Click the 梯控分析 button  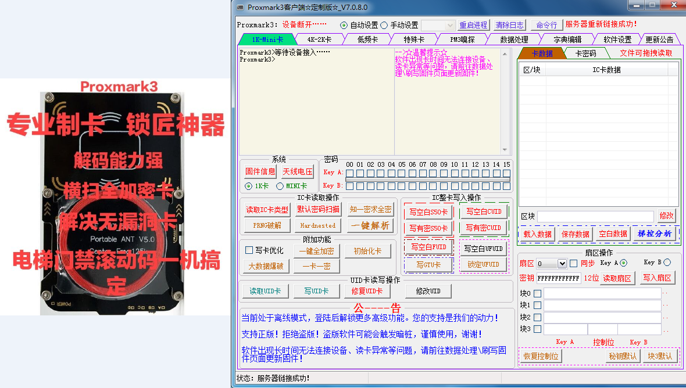(655, 233)
